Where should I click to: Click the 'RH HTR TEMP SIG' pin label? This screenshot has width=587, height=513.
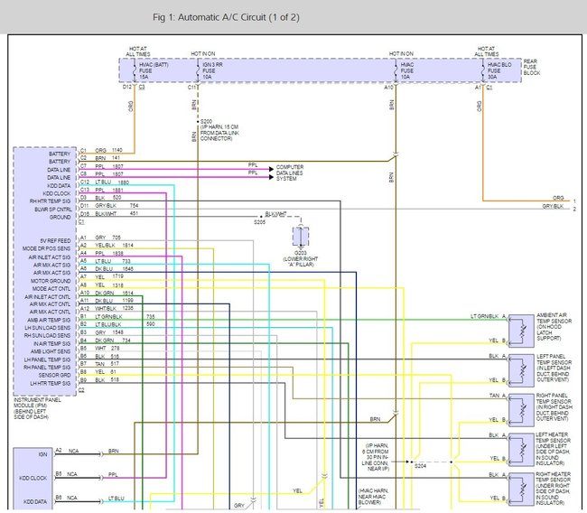[x=51, y=201]
